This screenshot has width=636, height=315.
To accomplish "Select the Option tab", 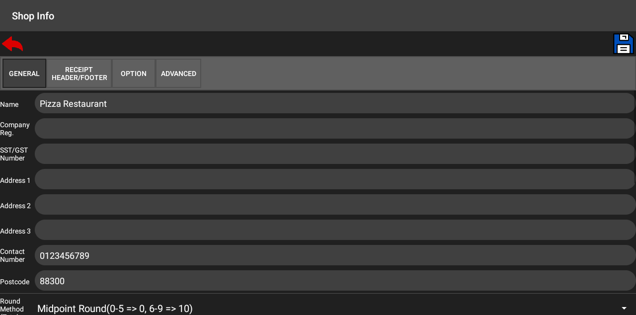I will coord(134,74).
